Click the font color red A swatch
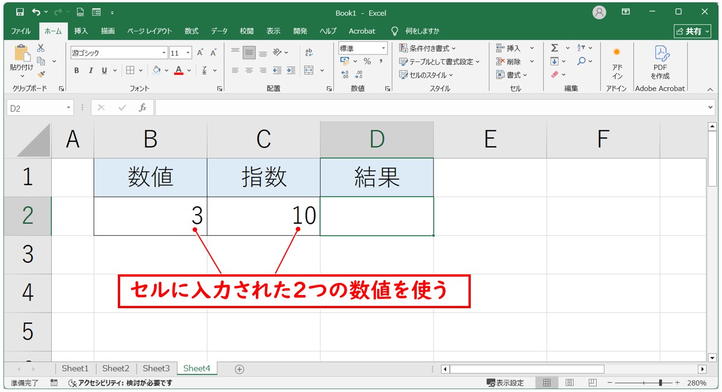This screenshot has width=722, height=392. point(179,71)
